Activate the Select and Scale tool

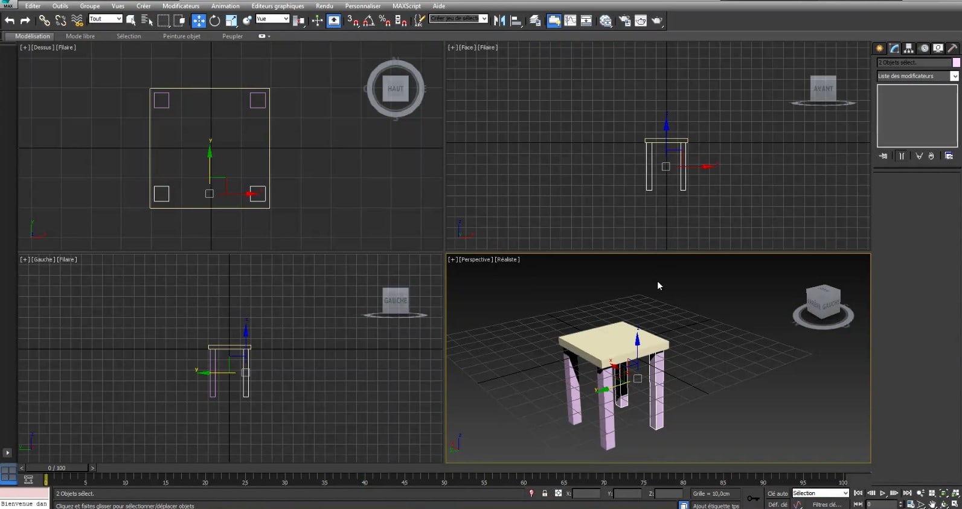pyautogui.click(x=231, y=21)
